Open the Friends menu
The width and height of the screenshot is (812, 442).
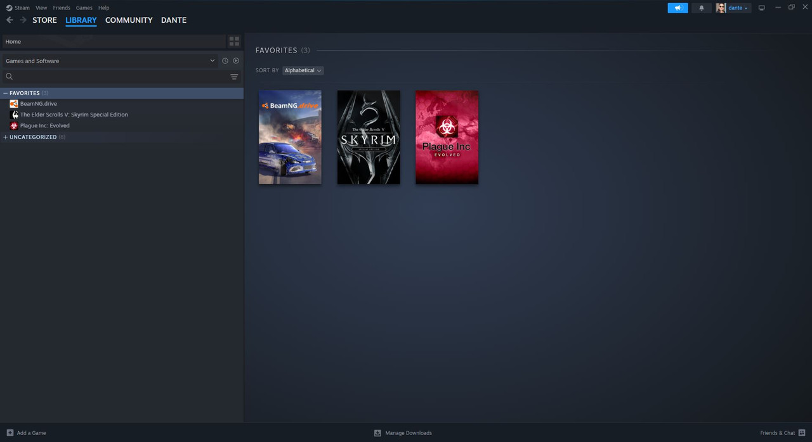click(62, 8)
